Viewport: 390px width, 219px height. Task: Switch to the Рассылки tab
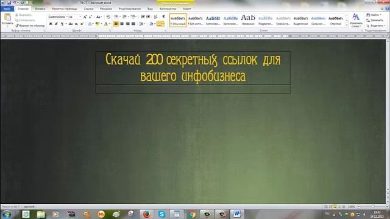pos(106,9)
